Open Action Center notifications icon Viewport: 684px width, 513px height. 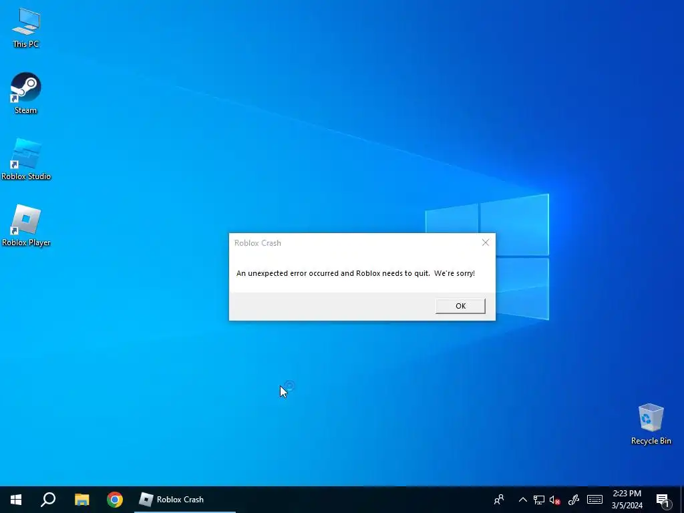[663, 500]
